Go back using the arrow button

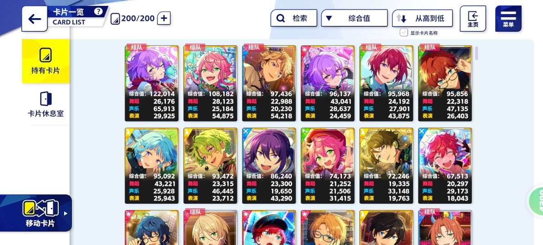click(x=35, y=19)
